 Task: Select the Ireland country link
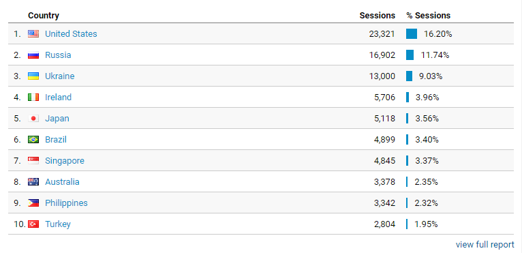coord(58,97)
